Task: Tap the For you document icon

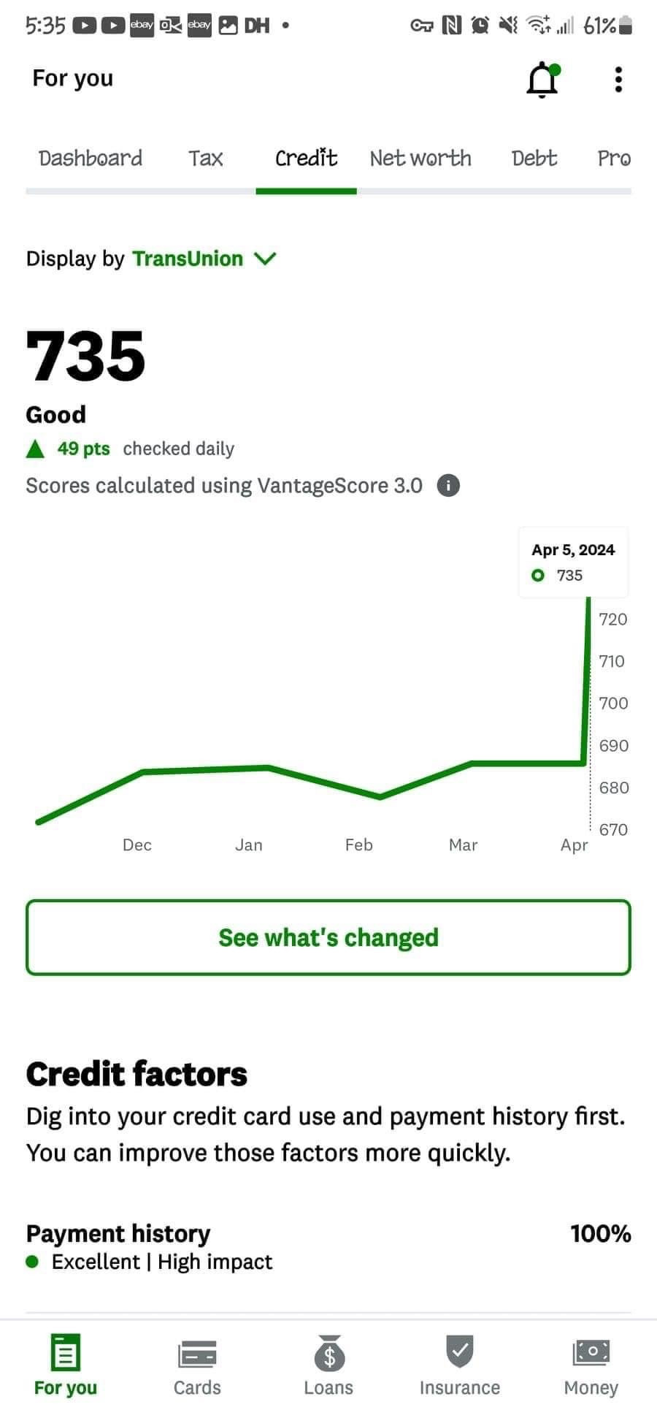Action: coord(66,1353)
